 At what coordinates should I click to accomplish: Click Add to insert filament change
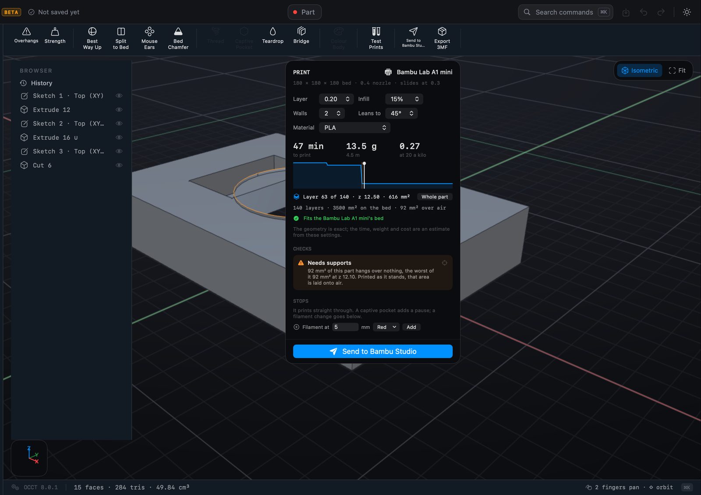411,327
